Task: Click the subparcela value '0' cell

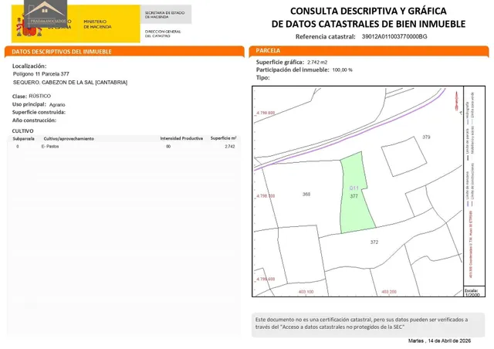Action: point(18,146)
